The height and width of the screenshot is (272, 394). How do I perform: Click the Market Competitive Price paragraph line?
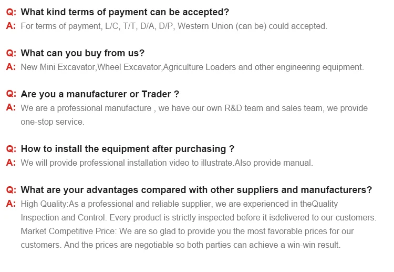tap(187, 231)
